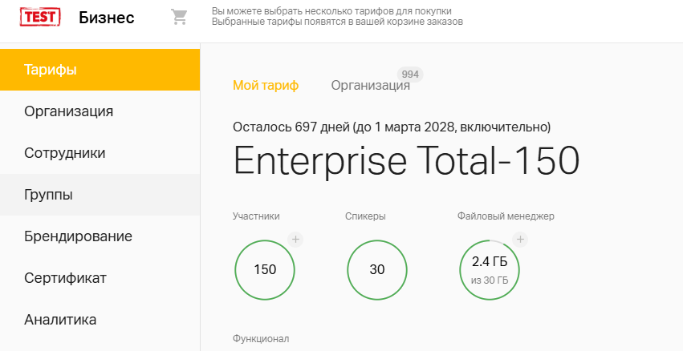Image resolution: width=683 pixels, height=351 pixels.
Task: Click the participants circle showing 150
Action: click(x=265, y=269)
